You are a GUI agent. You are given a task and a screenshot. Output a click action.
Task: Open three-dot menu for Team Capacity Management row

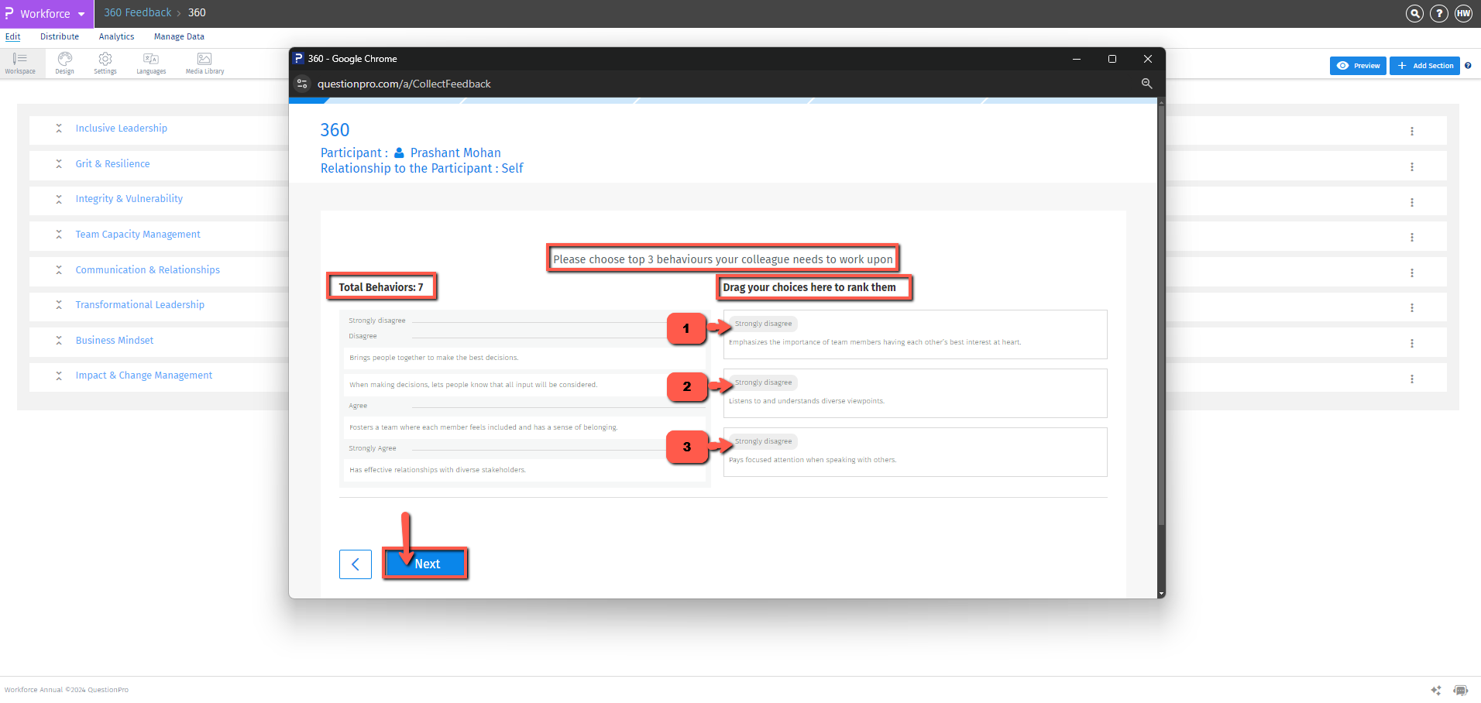pyautogui.click(x=1412, y=238)
